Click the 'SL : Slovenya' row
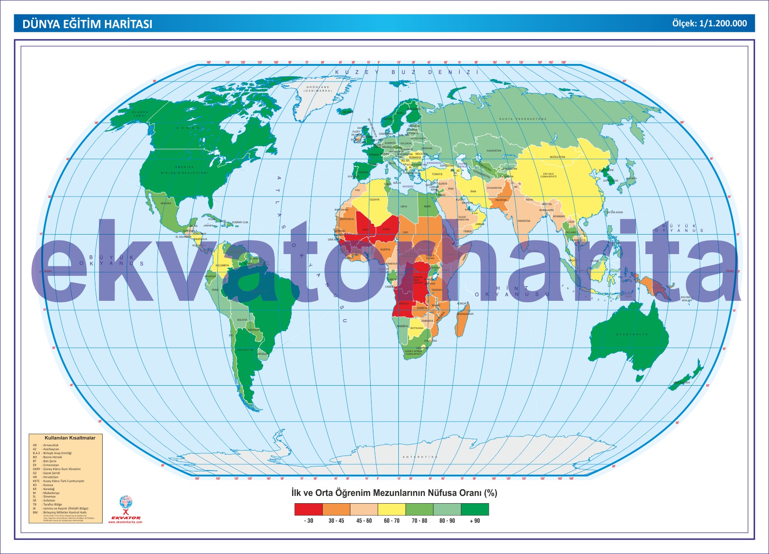The width and height of the screenshot is (769, 554). click(45, 496)
